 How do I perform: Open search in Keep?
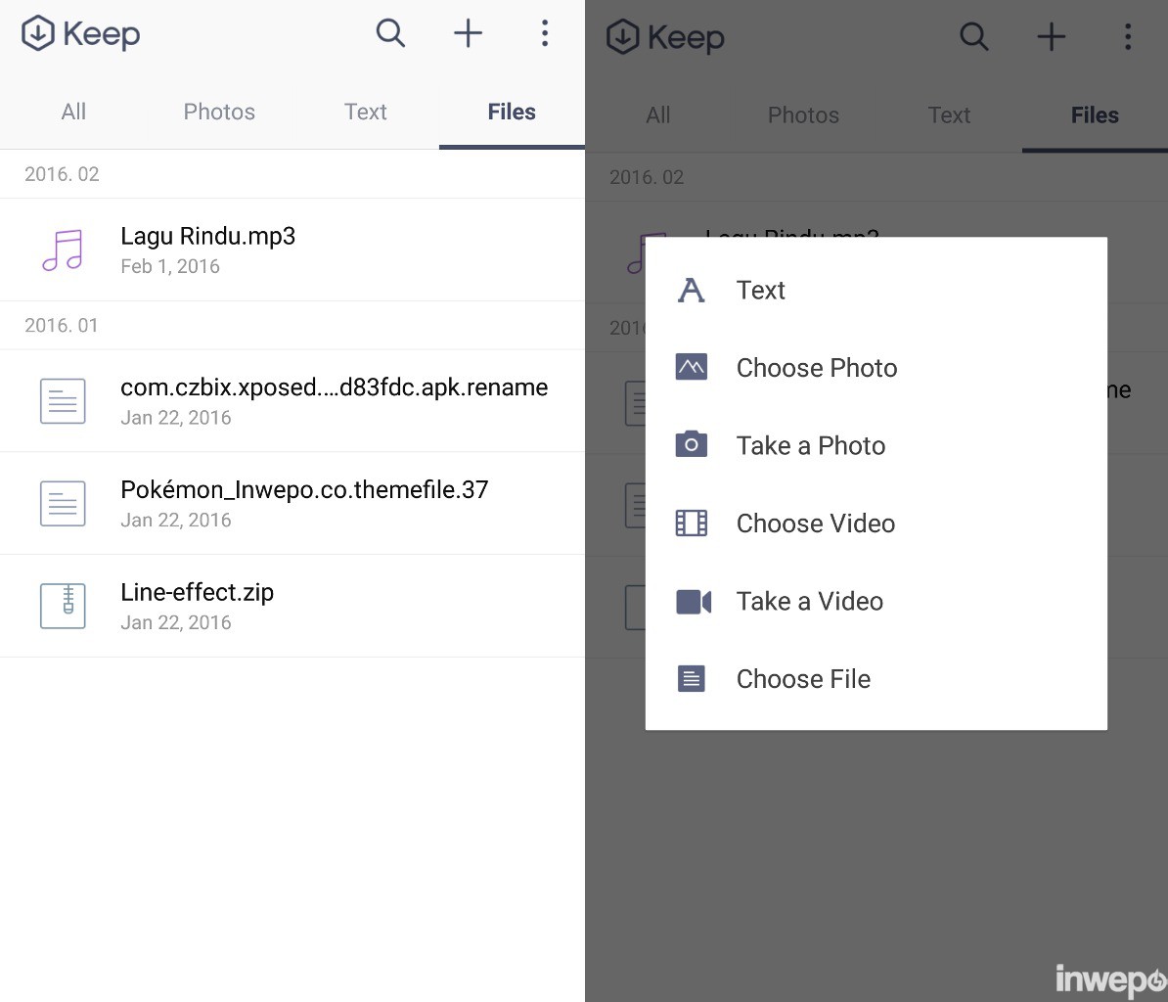(390, 32)
